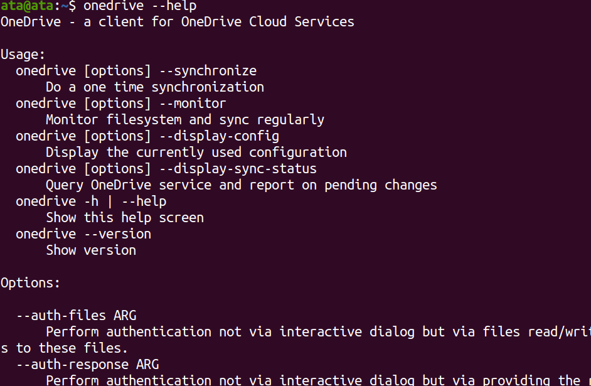This screenshot has height=386, width=591.
Task: Click 'Query OneDrive service' description text
Action: (x=242, y=185)
